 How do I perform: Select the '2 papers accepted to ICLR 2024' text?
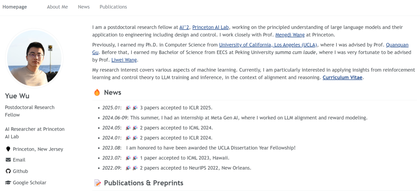pos(176,138)
